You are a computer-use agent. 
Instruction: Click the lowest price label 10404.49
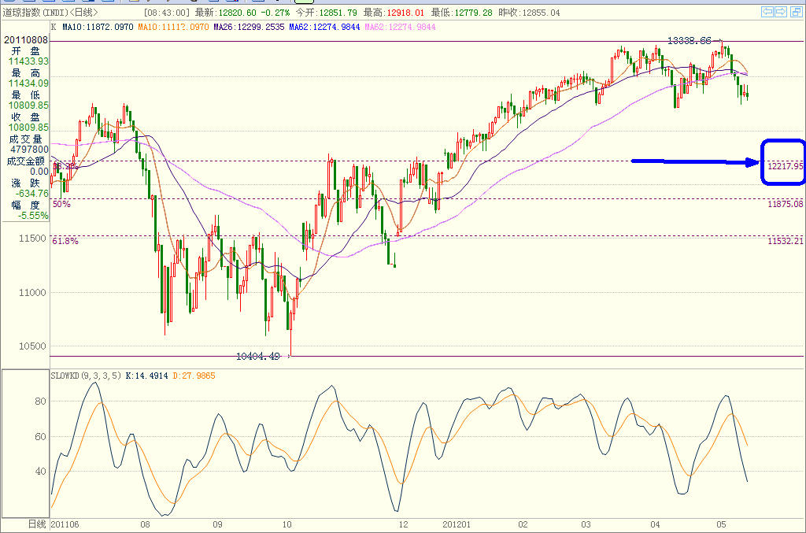(x=258, y=356)
